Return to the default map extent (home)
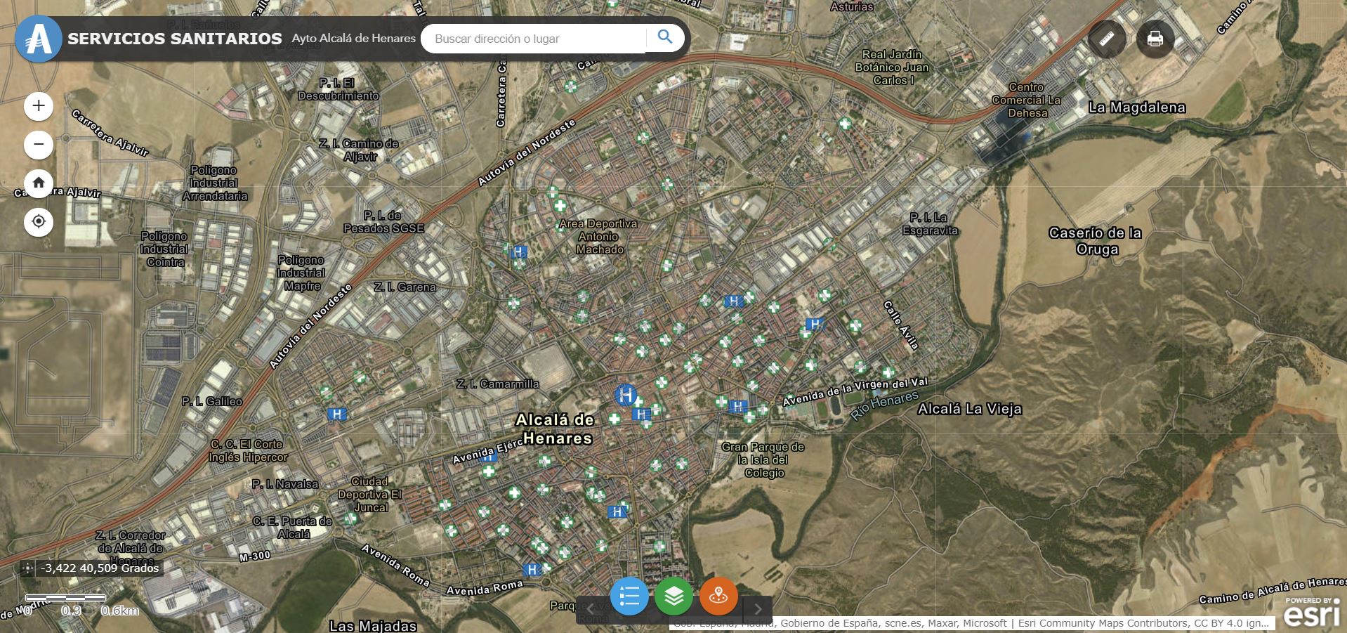Image resolution: width=1347 pixels, height=633 pixels. click(39, 183)
